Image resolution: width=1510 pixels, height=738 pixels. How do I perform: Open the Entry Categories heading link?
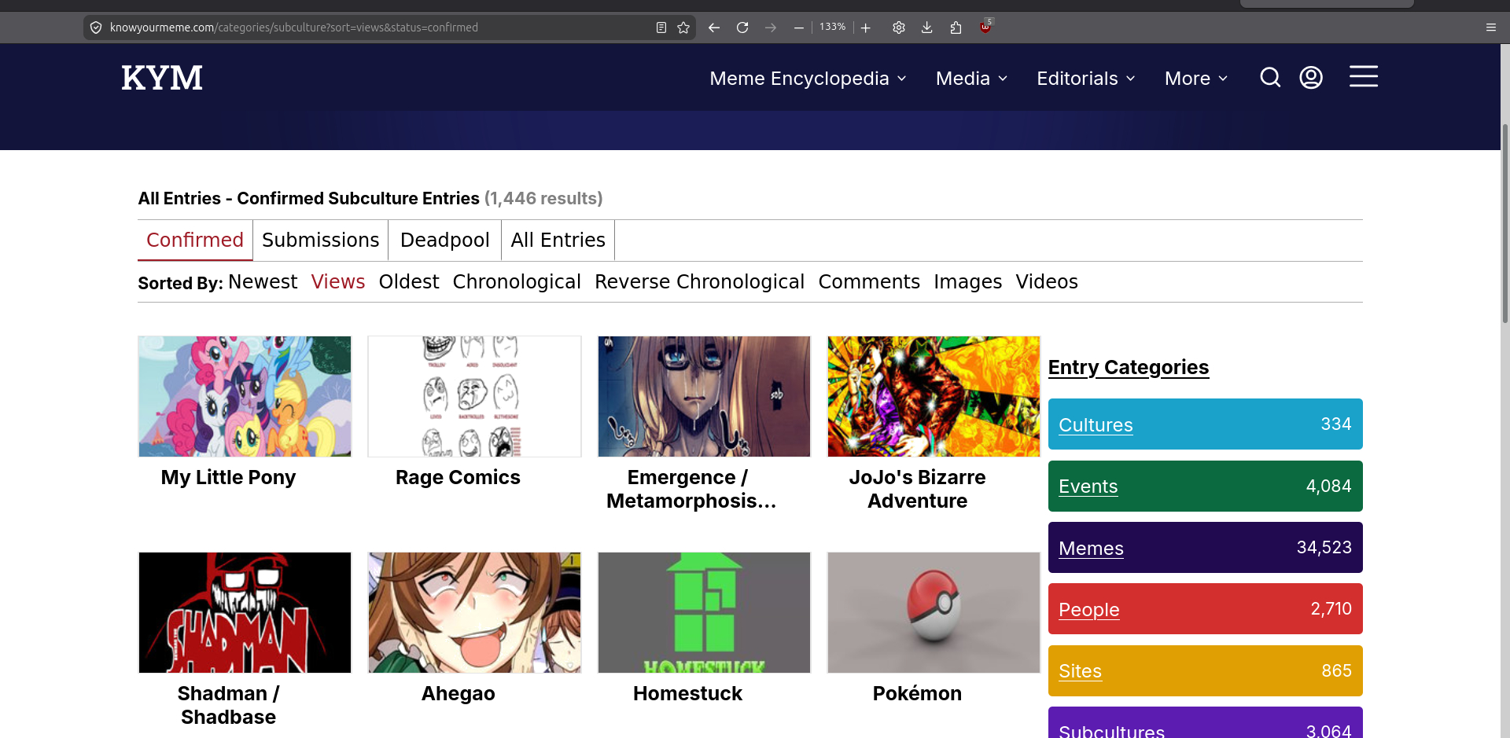click(1129, 367)
